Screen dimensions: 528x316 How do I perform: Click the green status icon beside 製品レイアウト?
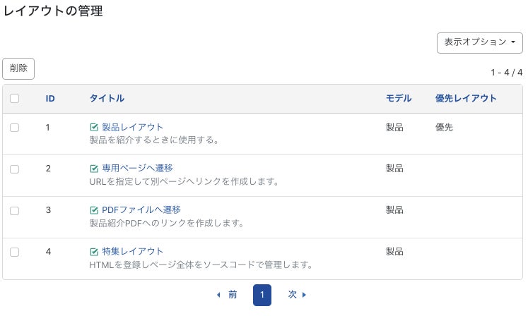[x=94, y=128]
